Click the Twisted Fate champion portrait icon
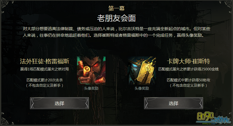233x126 pixels. point(142,71)
